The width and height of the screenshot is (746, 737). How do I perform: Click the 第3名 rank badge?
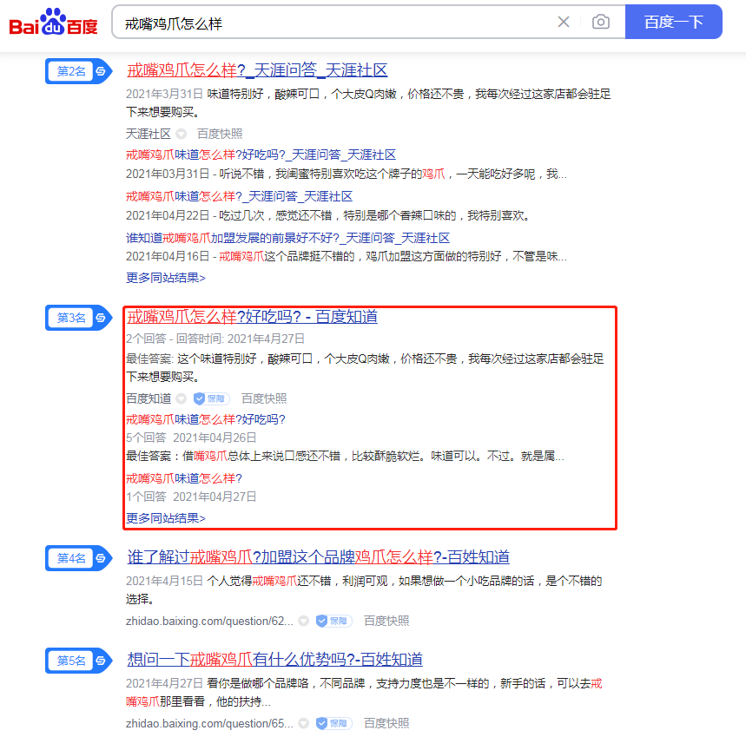[x=71, y=318]
